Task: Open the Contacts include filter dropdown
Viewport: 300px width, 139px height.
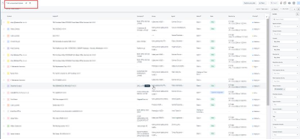Action: [286, 135]
